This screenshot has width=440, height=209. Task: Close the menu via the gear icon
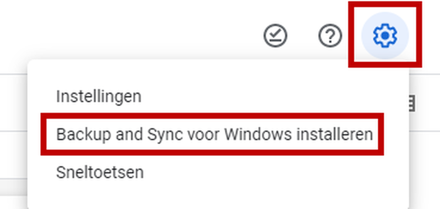pyautogui.click(x=385, y=36)
